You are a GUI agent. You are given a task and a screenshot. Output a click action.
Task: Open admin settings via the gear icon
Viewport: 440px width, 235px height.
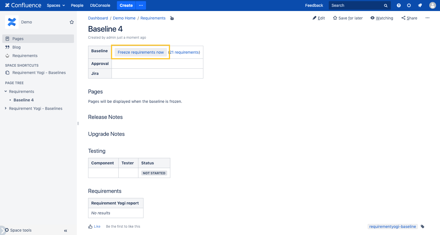tap(409, 5)
